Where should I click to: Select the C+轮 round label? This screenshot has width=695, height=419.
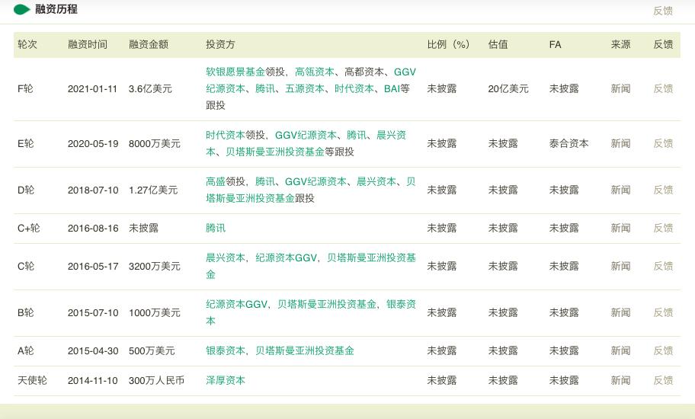pyautogui.click(x=29, y=228)
